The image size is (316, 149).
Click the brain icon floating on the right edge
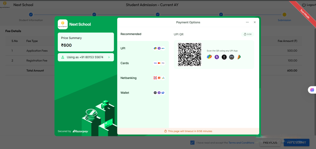(x=312, y=90)
